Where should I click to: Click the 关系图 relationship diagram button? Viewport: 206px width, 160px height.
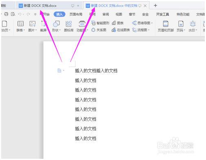tap(99, 30)
